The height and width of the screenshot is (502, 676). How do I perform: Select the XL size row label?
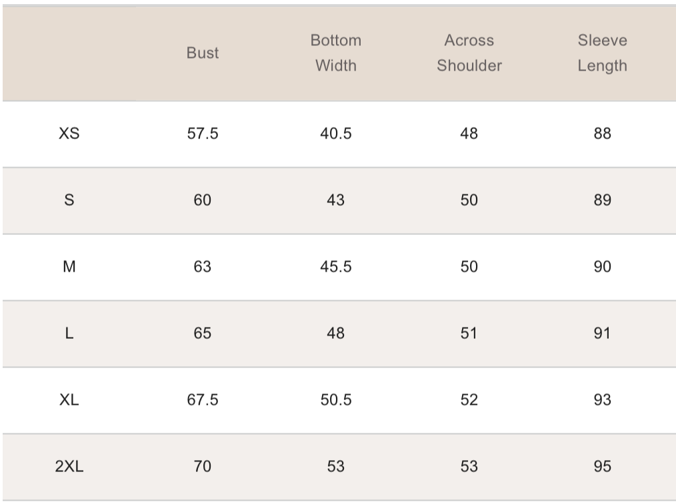[x=69, y=399]
